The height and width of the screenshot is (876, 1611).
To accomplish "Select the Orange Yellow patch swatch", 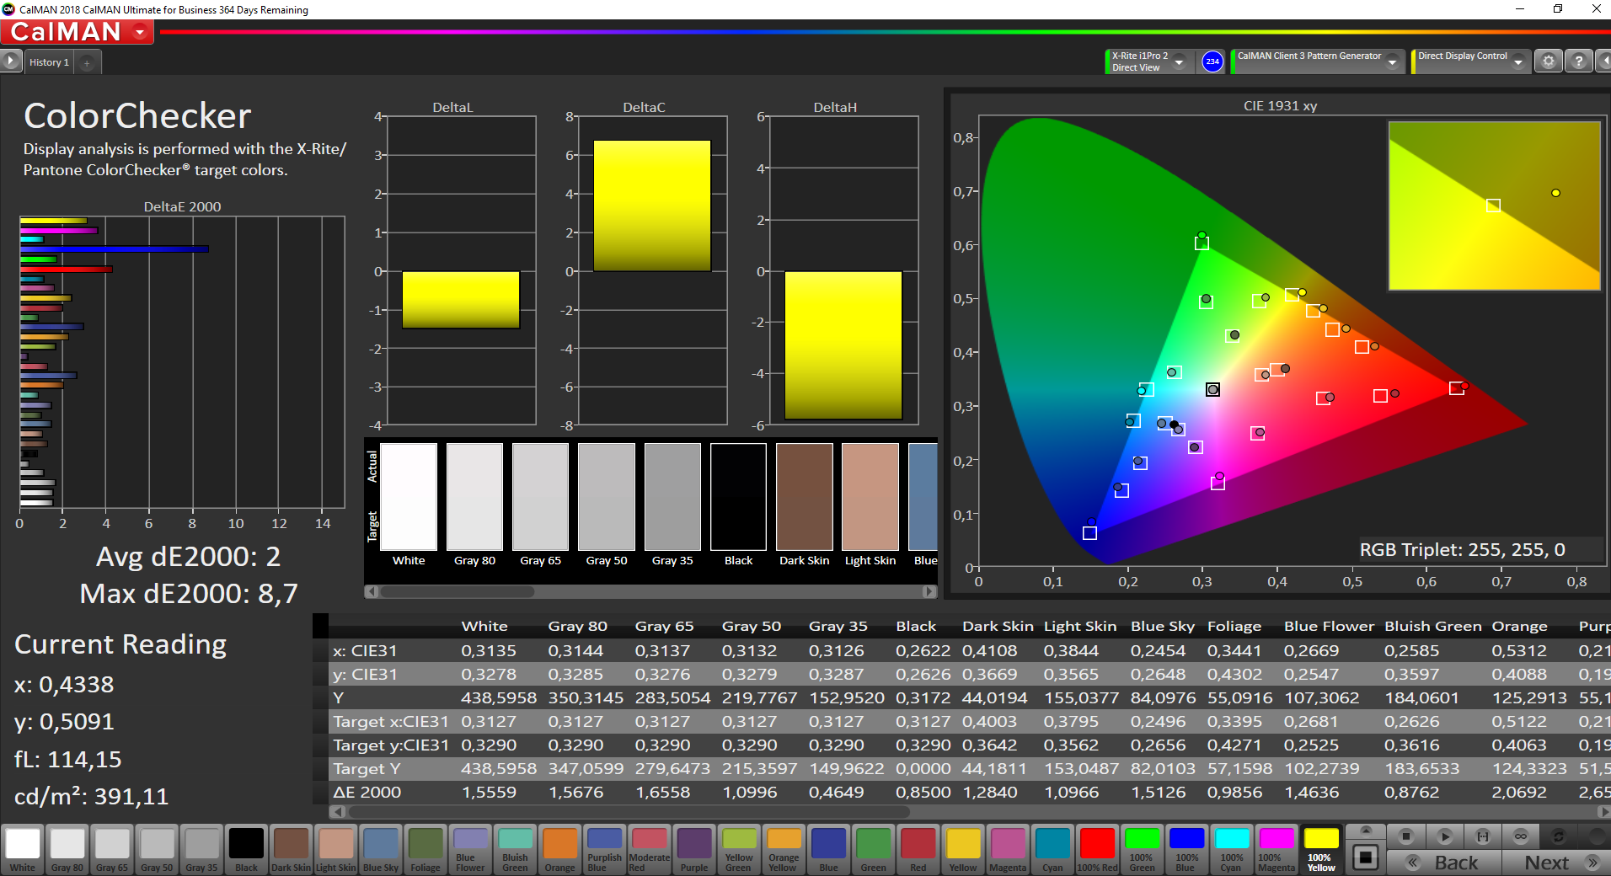I will [x=784, y=849].
